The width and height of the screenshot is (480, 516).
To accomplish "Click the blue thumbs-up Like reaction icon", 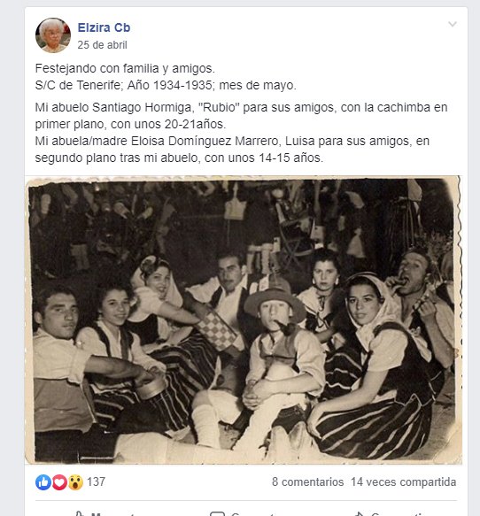I will point(43,482).
